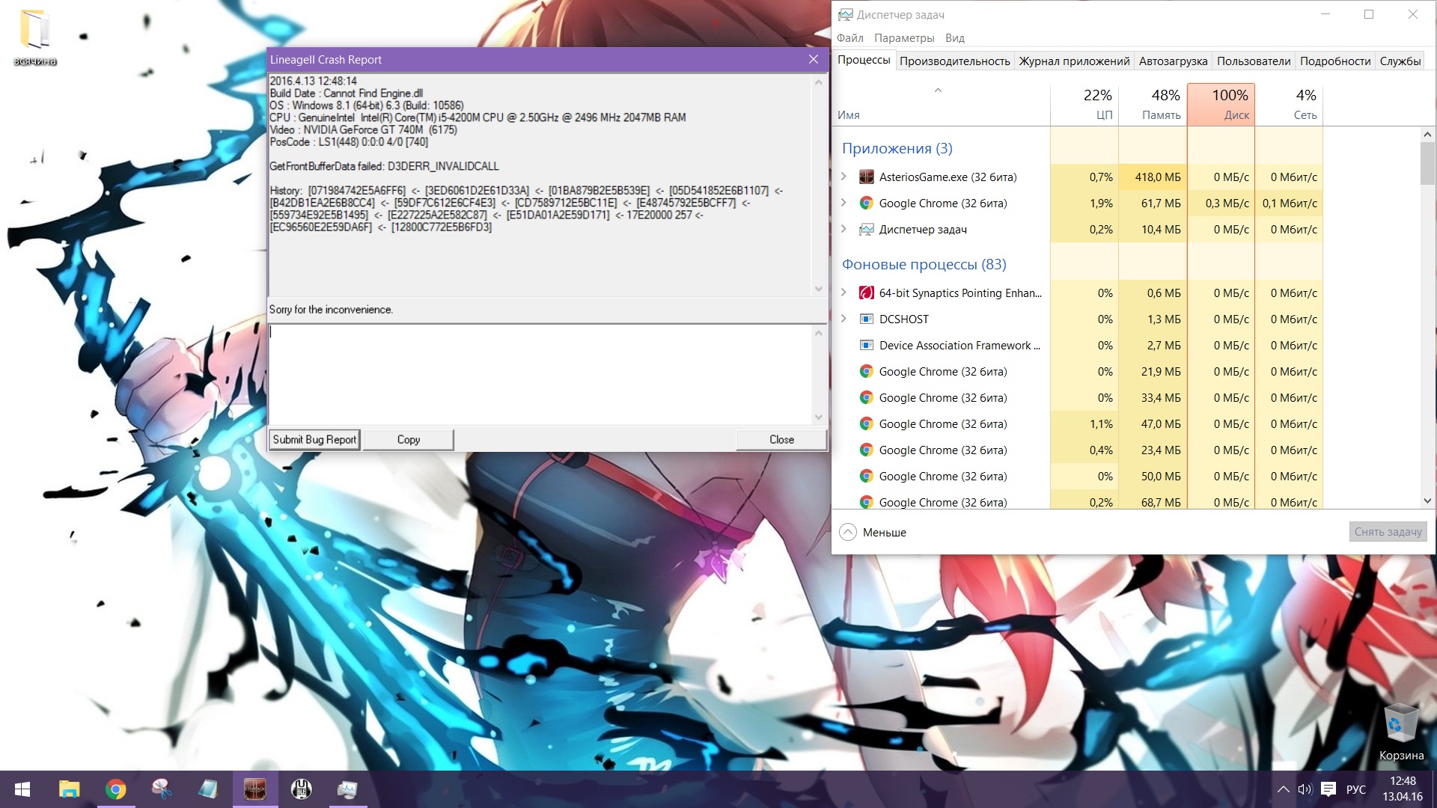
Task: Select the Lineage II game taskbar icon
Action: pyautogui.click(x=255, y=789)
